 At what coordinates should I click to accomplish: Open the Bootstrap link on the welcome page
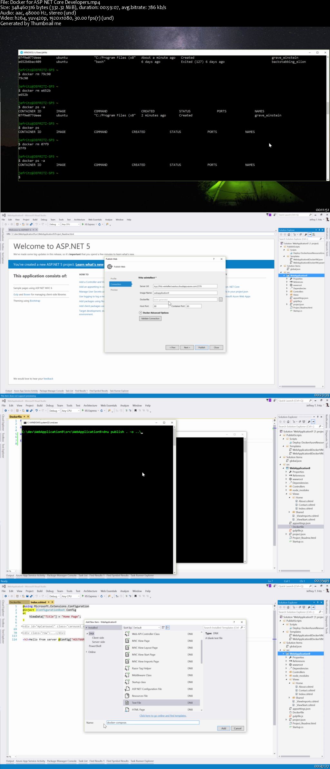click(35, 301)
